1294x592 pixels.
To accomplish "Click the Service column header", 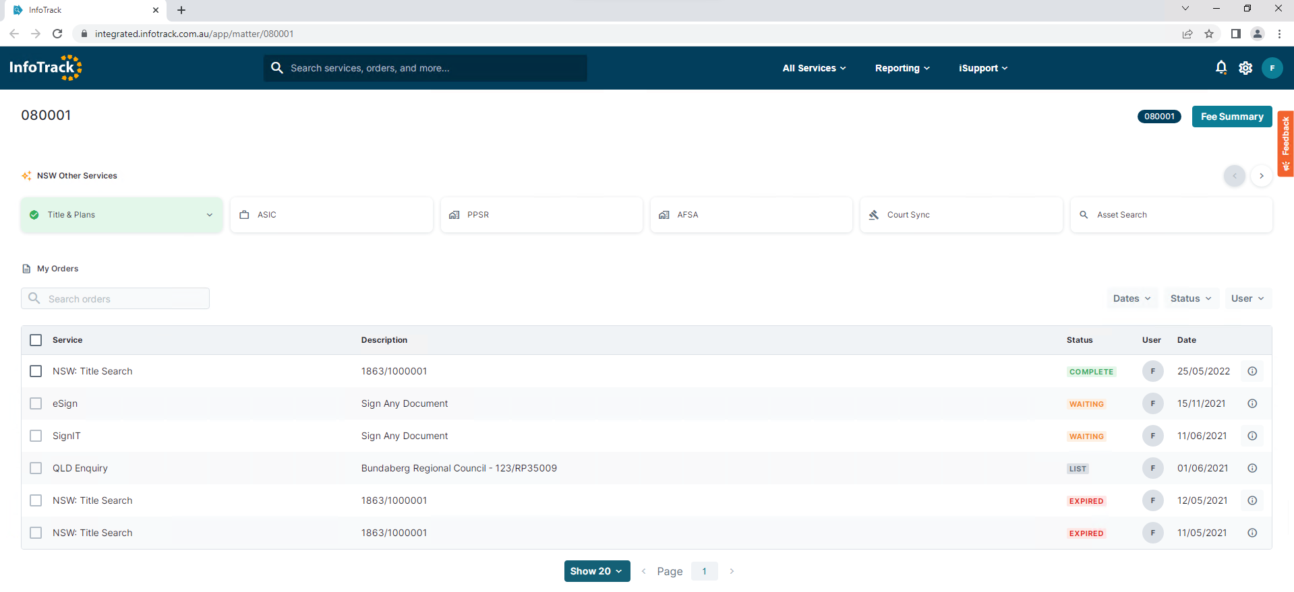I will click(x=67, y=340).
